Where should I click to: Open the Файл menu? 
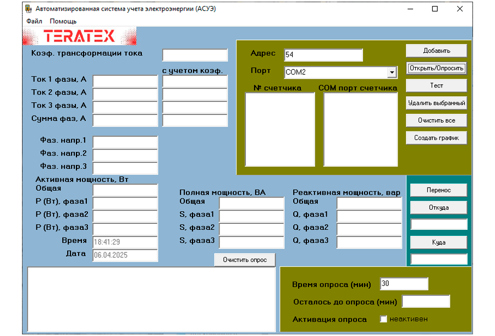[35, 21]
